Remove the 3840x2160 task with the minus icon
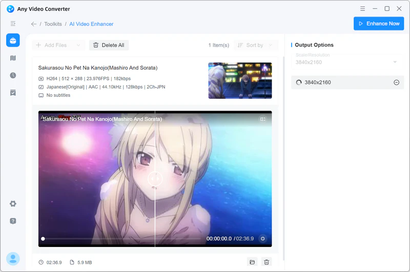This screenshot has width=410, height=272. (x=396, y=82)
